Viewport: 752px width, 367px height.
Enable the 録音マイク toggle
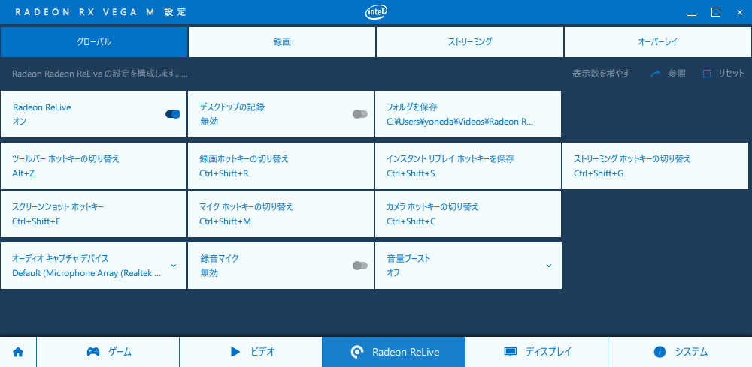coord(359,266)
